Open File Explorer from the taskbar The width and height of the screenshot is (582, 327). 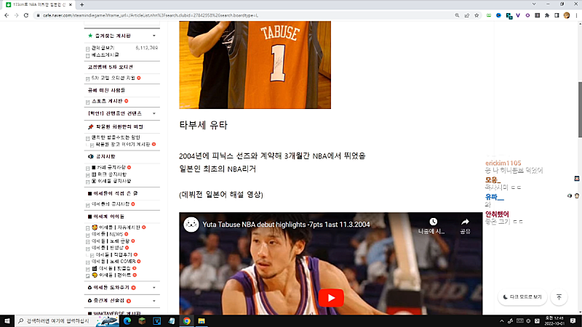(202, 320)
